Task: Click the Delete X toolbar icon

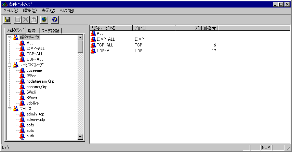Action: pos(26,20)
